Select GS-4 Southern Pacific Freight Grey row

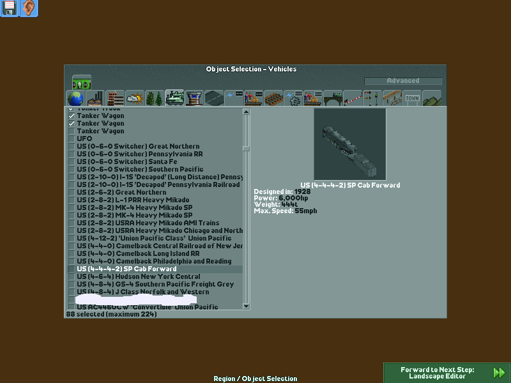[x=155, y=284]
